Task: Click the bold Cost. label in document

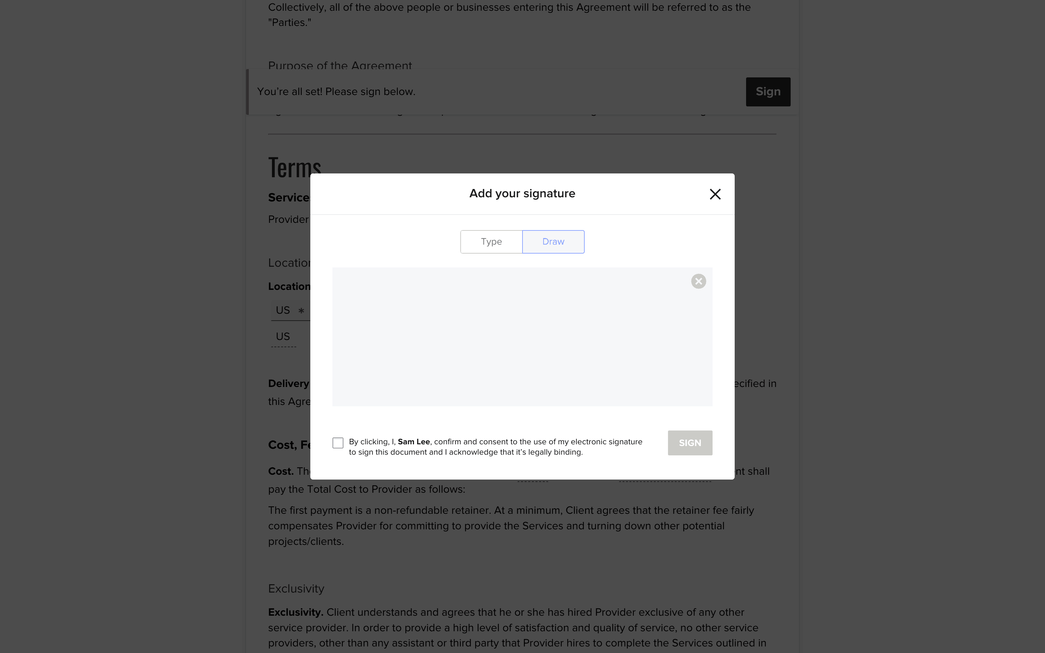Action: coord(281,471)
